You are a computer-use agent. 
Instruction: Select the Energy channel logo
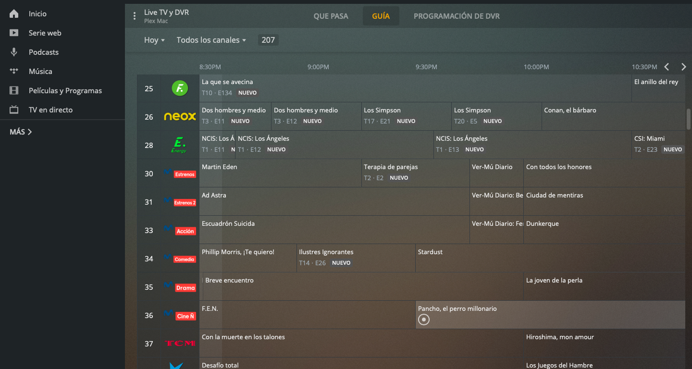179,145
